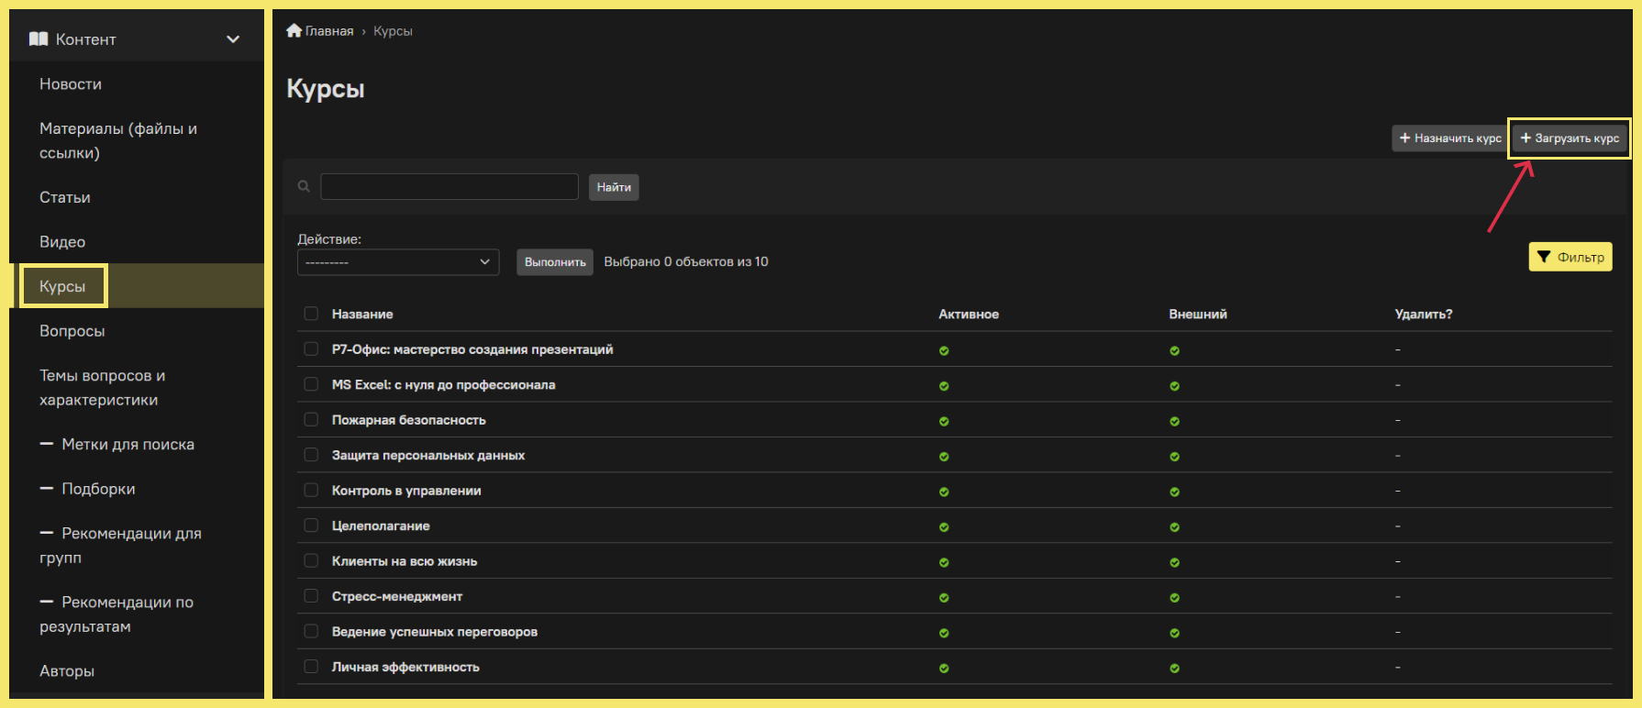Open the Пожарная безопасность course link
The width and height of the screenshot is (1642, 708).
pos(409,420)
